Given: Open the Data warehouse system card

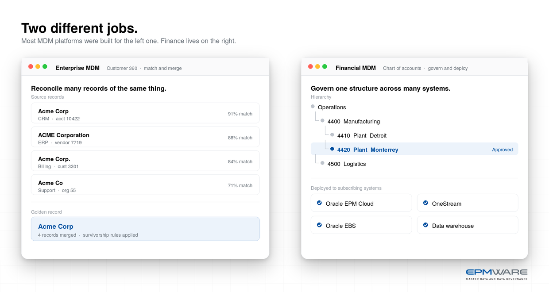Looking at the screenshot, I should [468, 225].
